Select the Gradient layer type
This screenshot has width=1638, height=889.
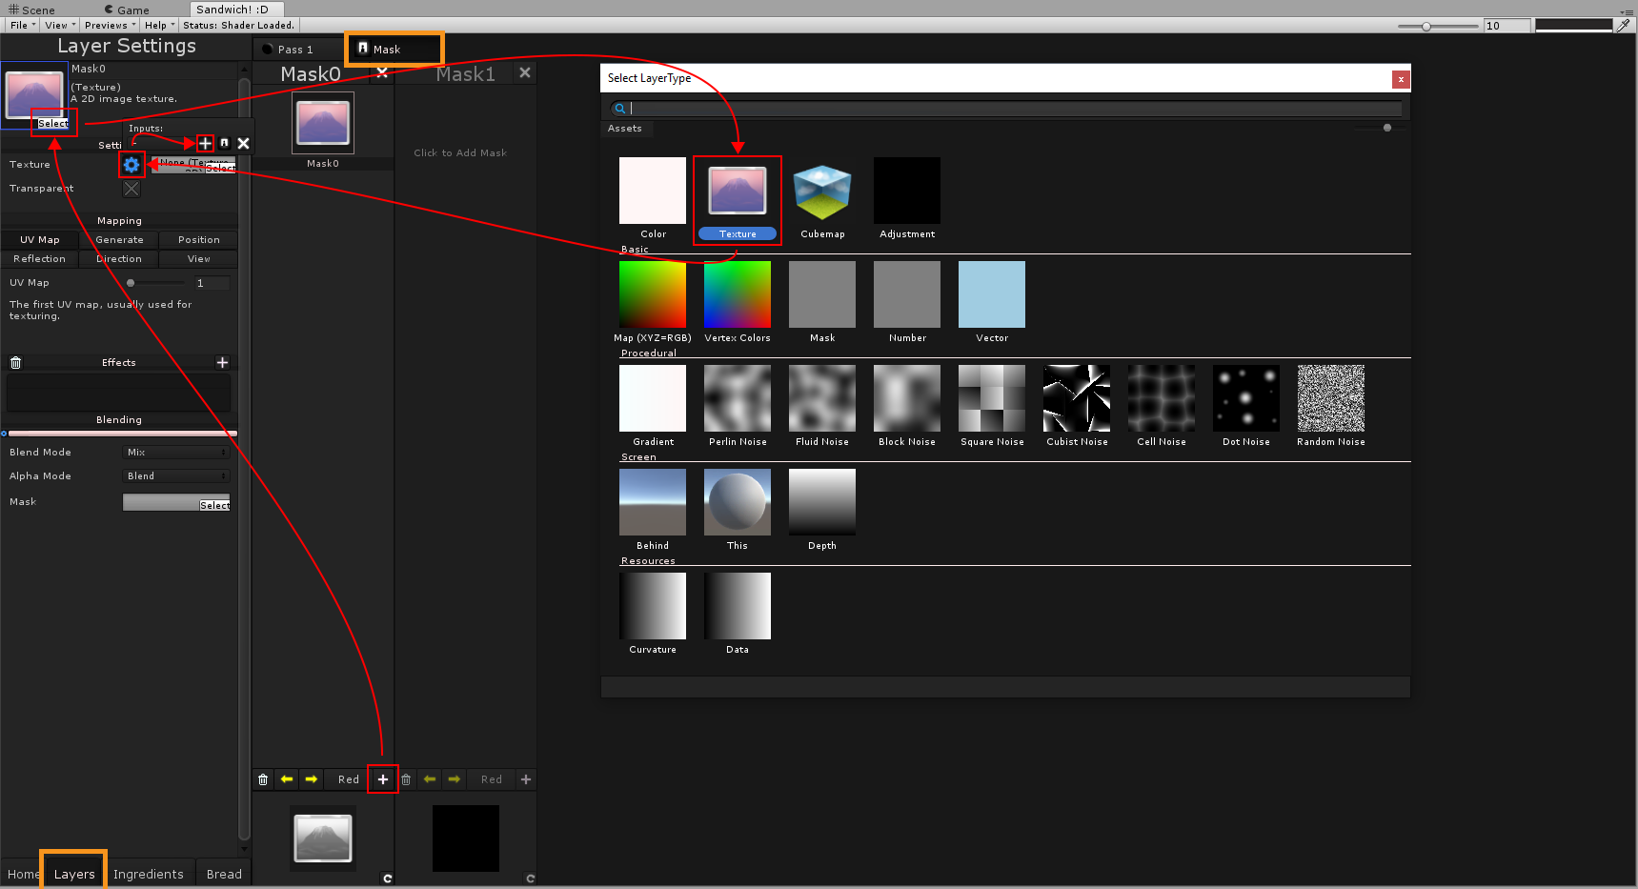(653, 406)
